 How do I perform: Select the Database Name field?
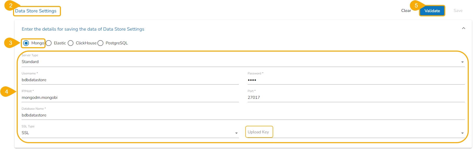pyautogui.click(x=243, y=115)
